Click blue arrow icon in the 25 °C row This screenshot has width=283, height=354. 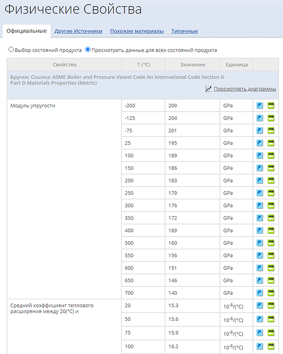260,143
